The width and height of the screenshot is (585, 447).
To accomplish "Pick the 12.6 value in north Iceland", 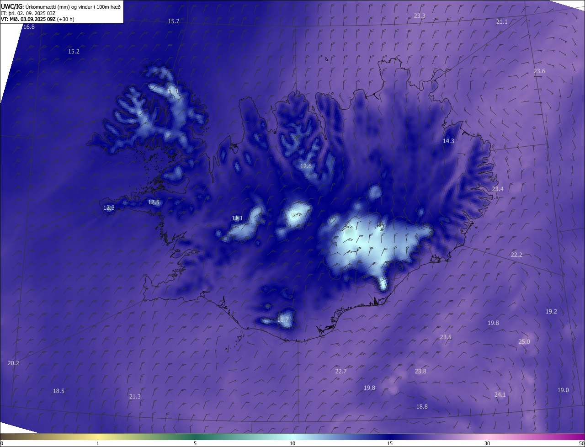I will click(306, 166).
